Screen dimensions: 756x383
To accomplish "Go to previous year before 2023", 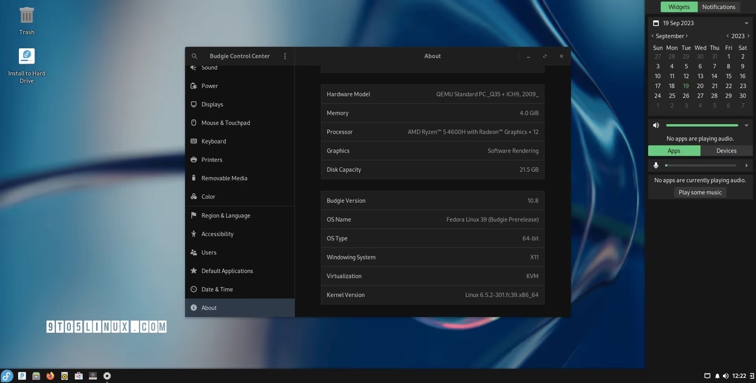I will (x=728, y=36).
